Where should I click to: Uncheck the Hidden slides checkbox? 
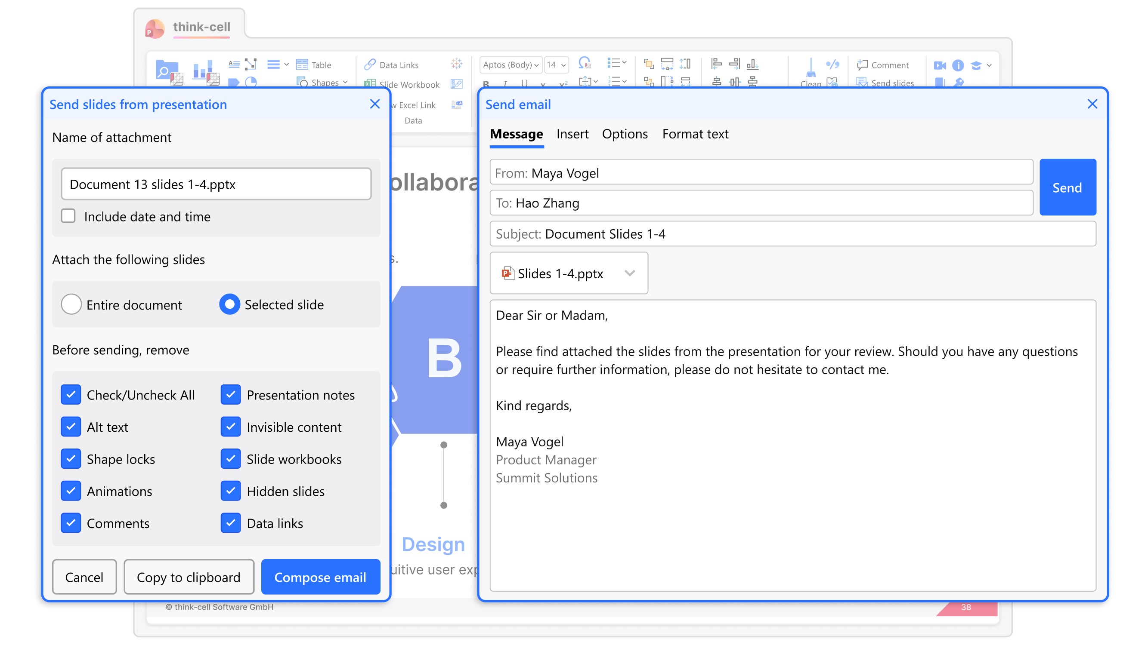point(230,491)
